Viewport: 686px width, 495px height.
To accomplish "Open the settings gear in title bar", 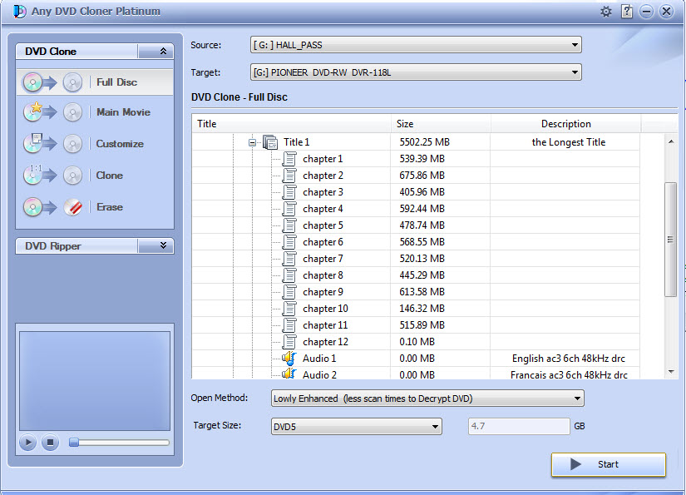I will [x=606, y=12].
